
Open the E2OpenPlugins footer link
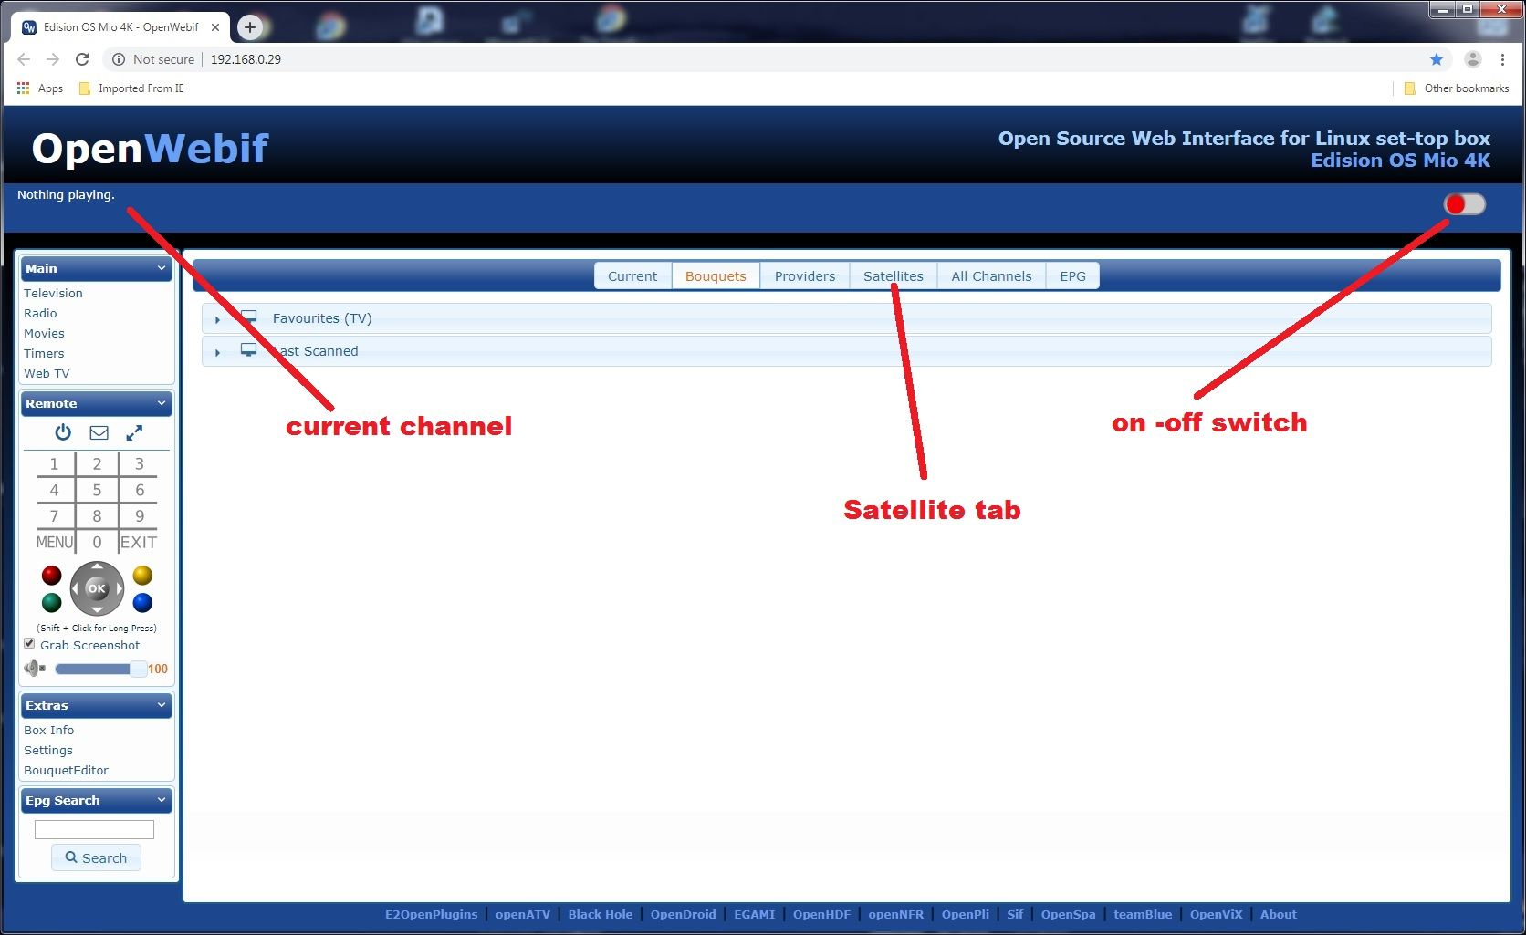tap(431, 914)
